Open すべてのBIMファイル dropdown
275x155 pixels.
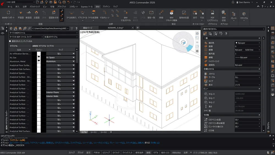click(x=43, y=33)
